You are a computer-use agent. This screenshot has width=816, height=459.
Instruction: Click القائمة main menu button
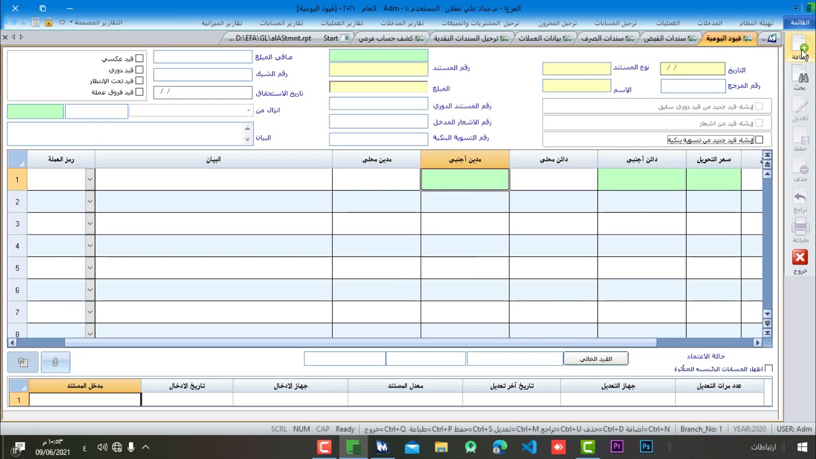pyautogui.click(x=800, y=23)
